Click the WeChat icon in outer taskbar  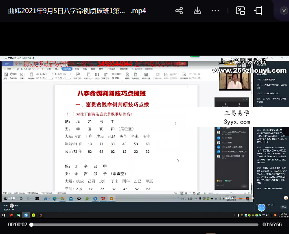coord(19,215)
